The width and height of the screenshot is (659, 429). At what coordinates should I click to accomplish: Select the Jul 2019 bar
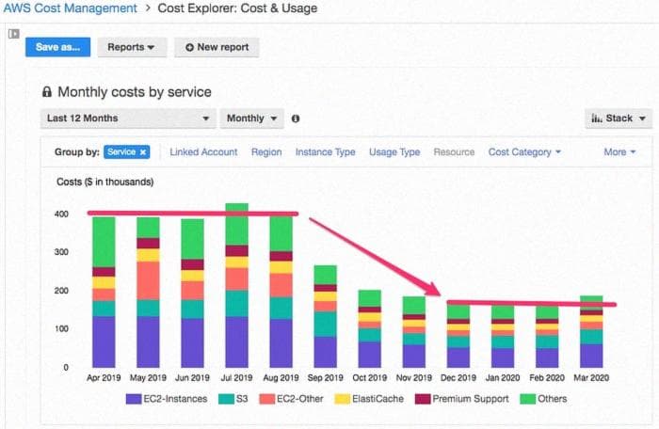point(236,286)
